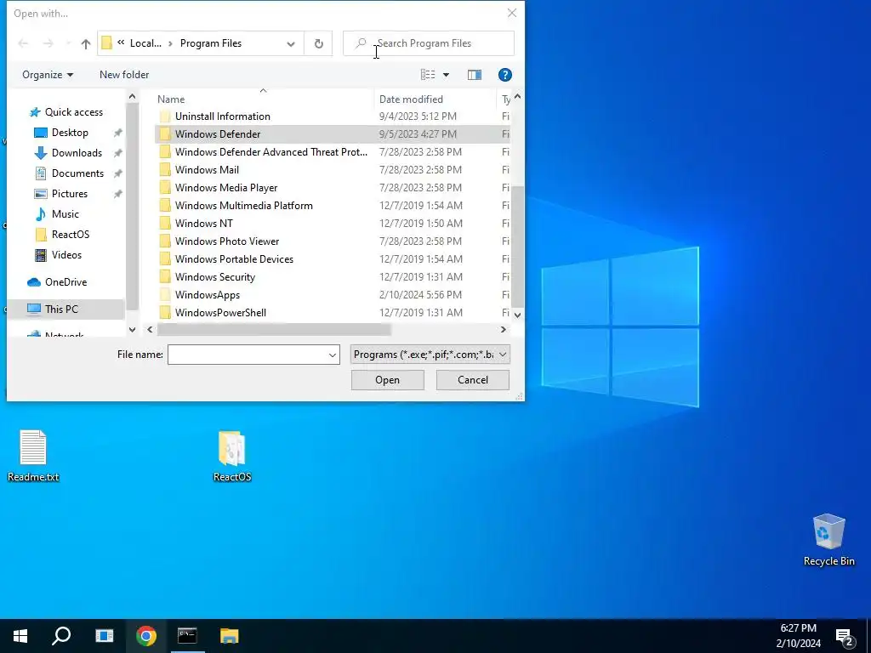
Task: Click the breadcrumb arrow after Local...
Action: click(x=170, y=43)
